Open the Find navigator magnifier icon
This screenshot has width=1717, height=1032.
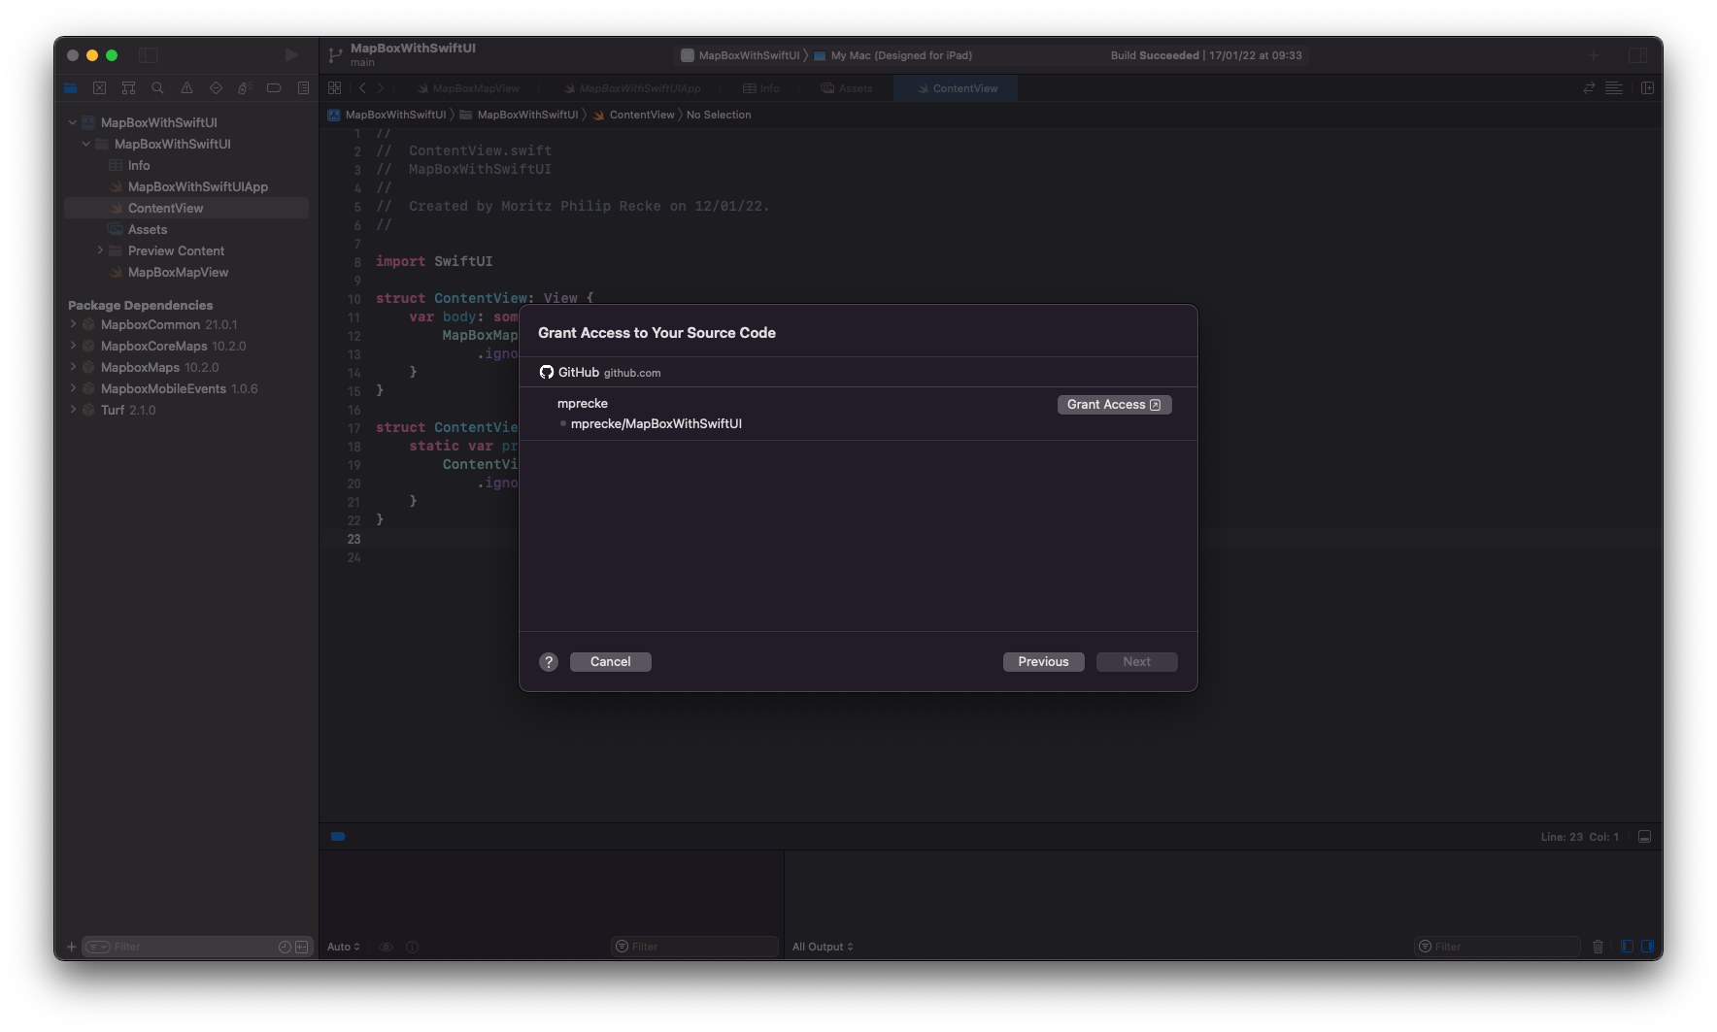pos(157,88)
